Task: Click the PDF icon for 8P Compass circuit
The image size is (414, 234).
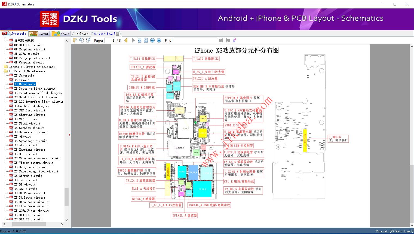Action: coord(11,62)
